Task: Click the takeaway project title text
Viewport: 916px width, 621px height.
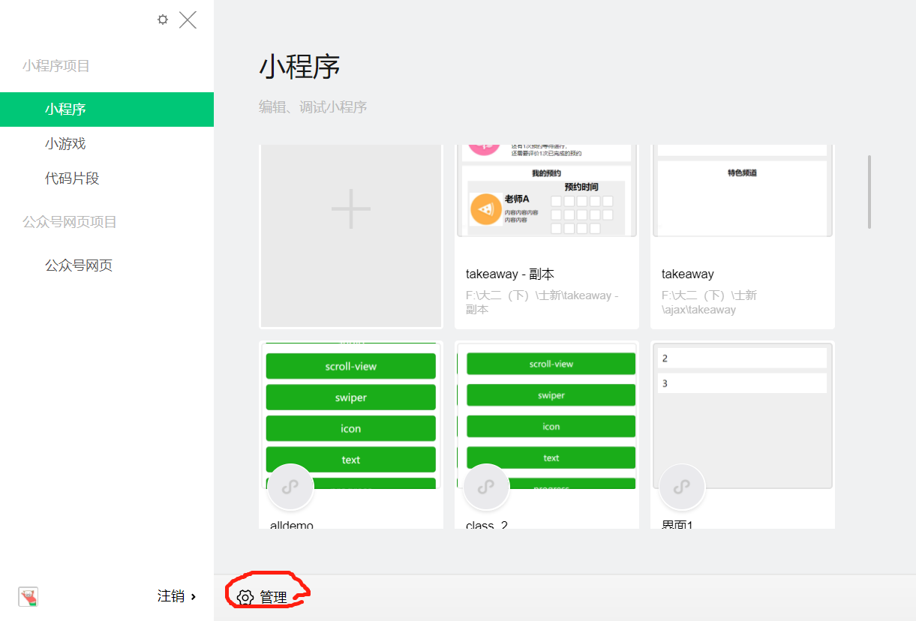Action: click(688, 274)
